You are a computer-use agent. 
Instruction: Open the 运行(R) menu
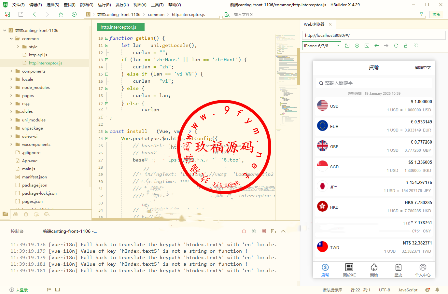(104, 5)
